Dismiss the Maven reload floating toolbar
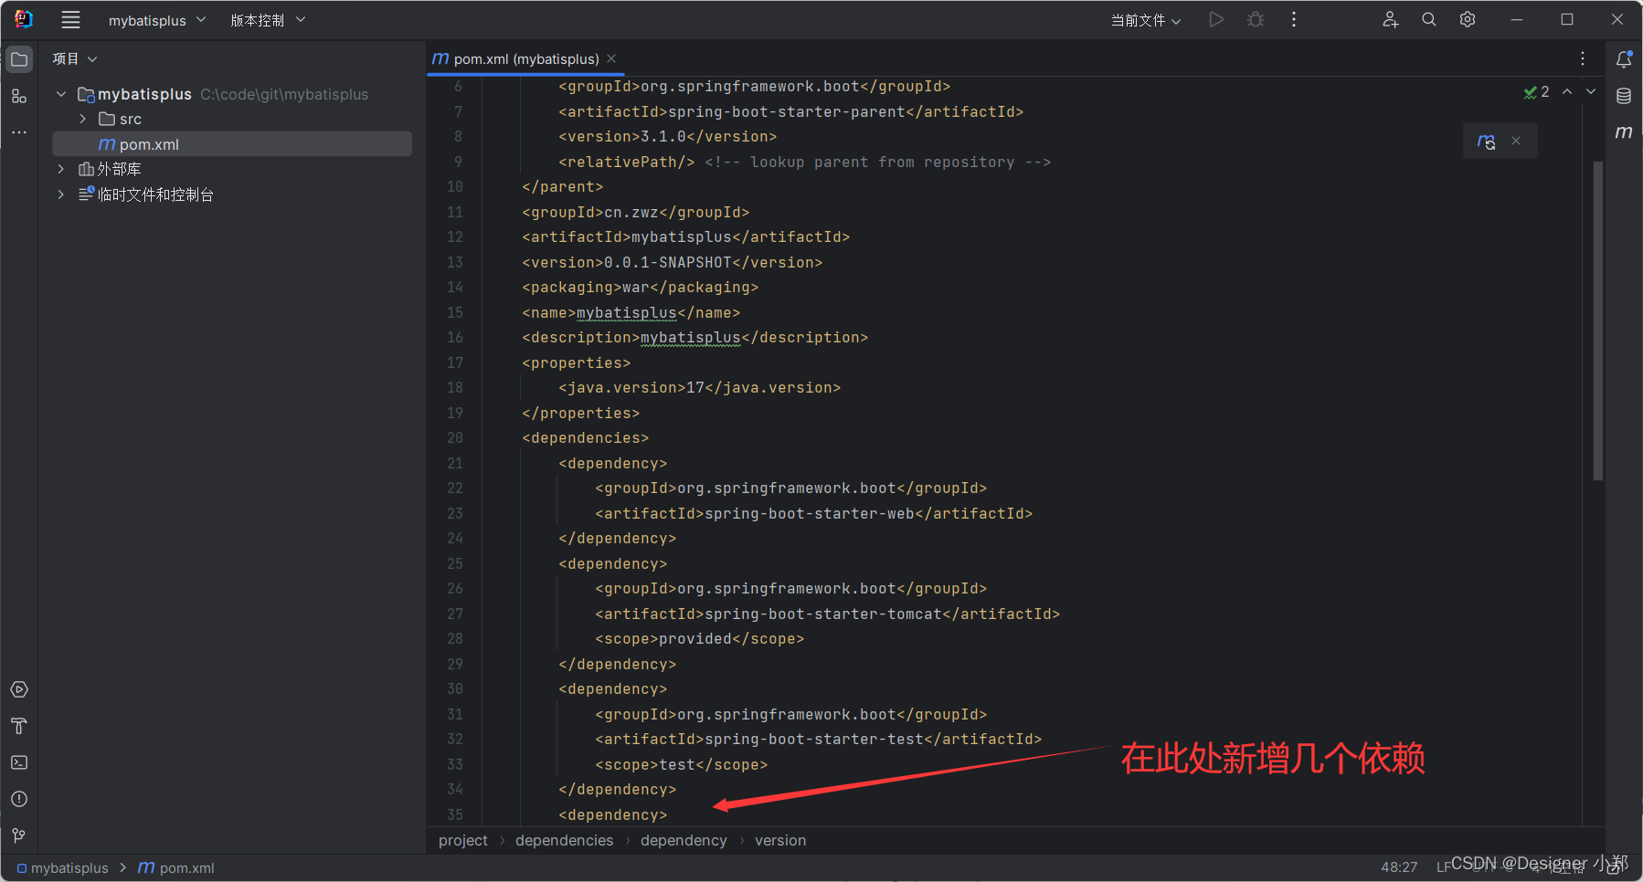The height and width of the screenshot is (882, 1643). (1516, 141)
